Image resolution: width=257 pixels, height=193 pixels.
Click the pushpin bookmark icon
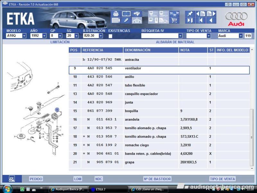click(x=190, y=14)
